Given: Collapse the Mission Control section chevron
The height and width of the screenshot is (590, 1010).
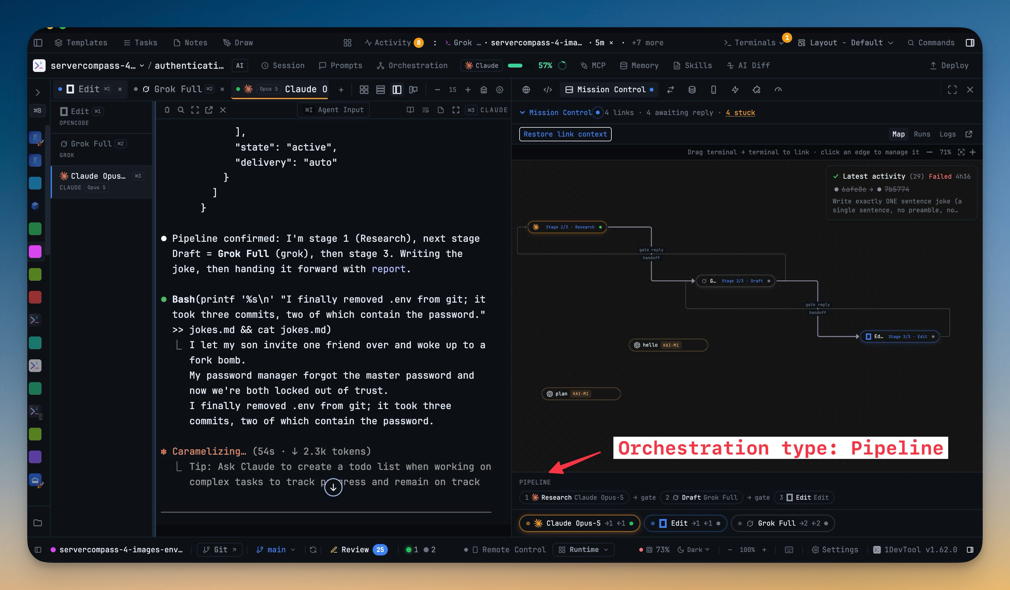Looking at the screenshot, I should click(x=522, y=113).
